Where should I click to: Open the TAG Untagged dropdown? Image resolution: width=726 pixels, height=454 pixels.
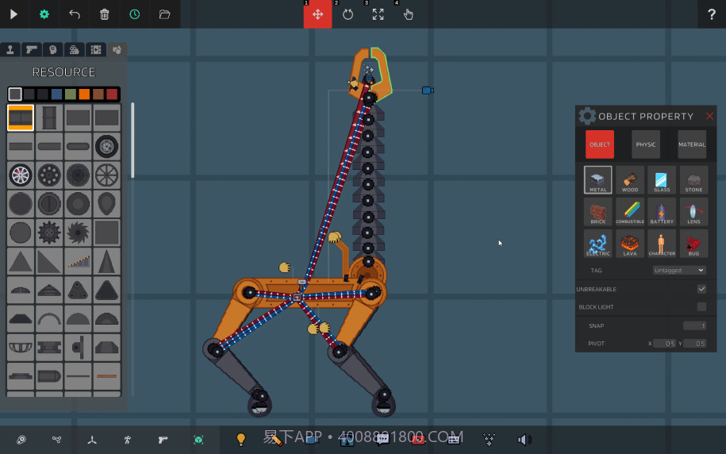pos(679,270)
